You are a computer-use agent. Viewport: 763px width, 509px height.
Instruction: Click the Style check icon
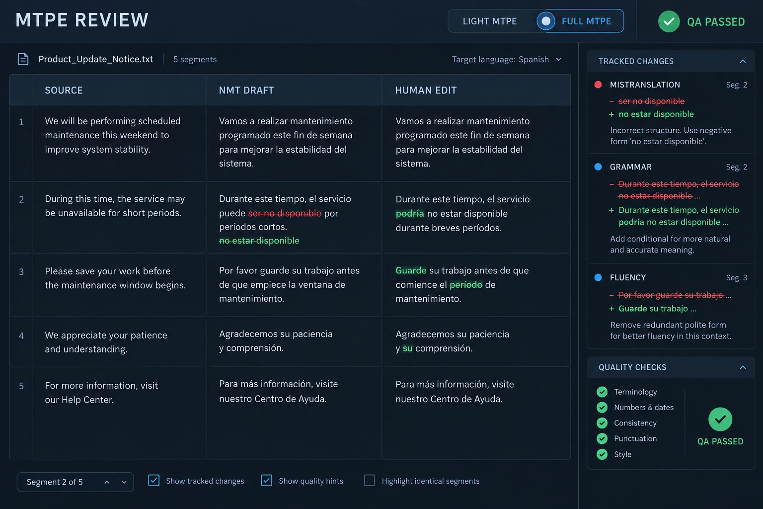(602, 454)
